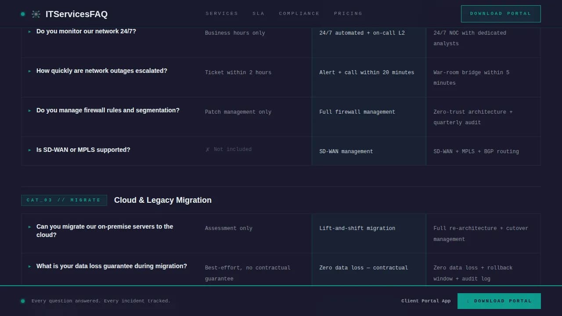Click the teal status dot in the header

pos(23,14)
